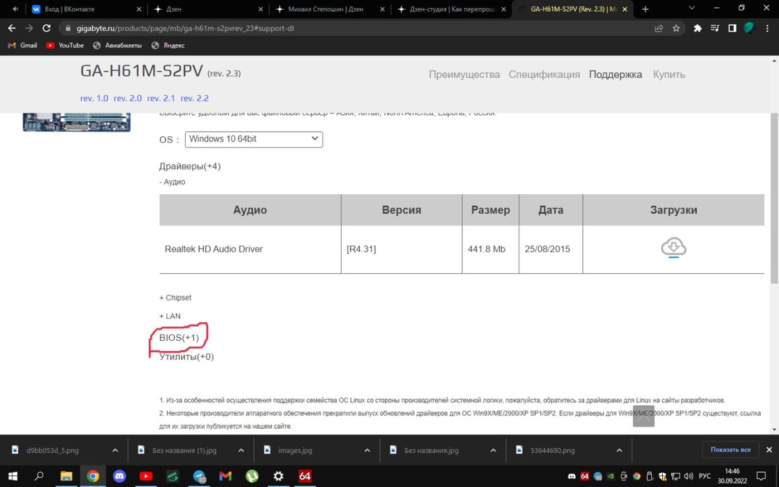Viewport: 779px width, 487px height.
Task: Open the OS selection dropdown
Action: pyautogui.click(x=254, y=139)
